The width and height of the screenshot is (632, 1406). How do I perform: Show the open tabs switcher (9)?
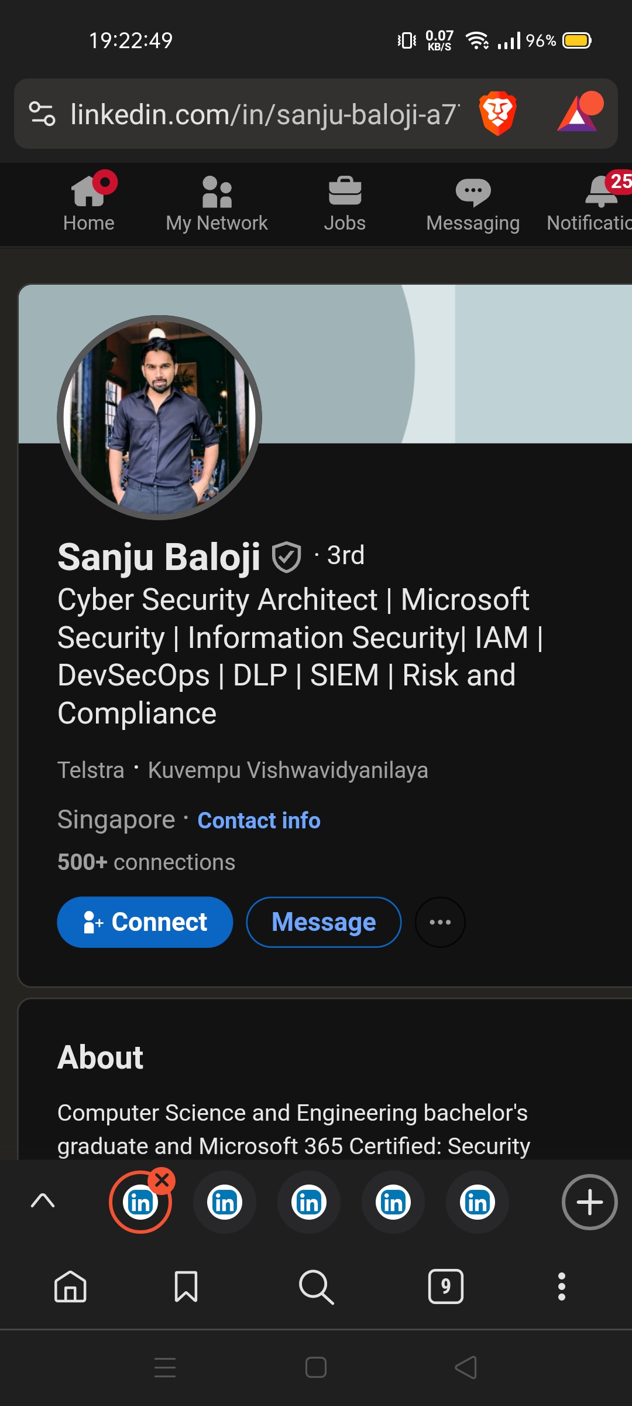446,1286
